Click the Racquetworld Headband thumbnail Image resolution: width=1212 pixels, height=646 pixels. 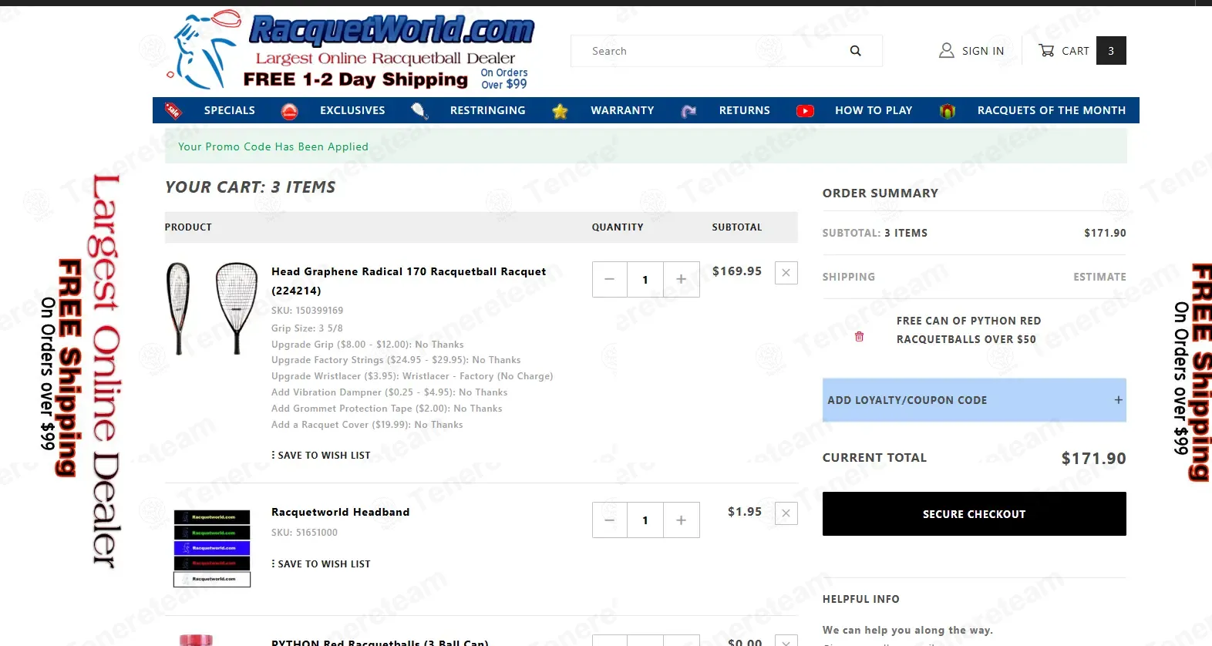[212, 548]
